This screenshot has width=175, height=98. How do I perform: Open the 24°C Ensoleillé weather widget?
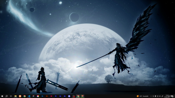click(x=142, y=96)
